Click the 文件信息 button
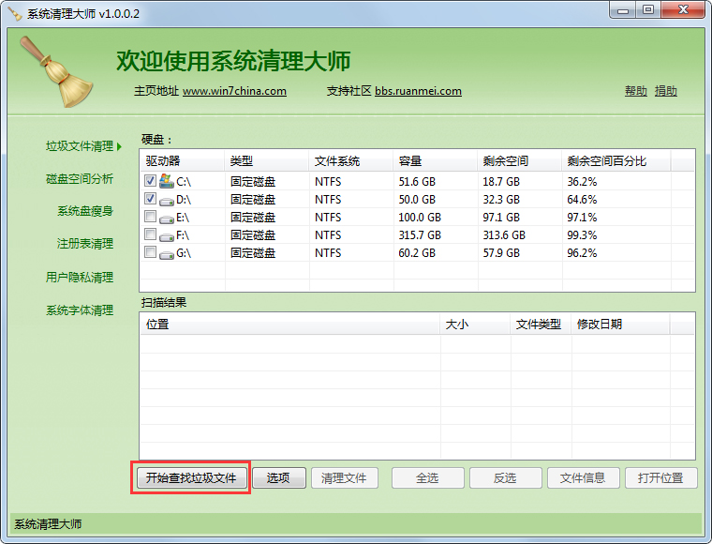The image size is (712, 544). point(583,477)
